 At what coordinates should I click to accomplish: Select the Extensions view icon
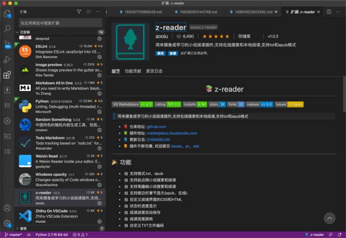click(x=7, y=75)
